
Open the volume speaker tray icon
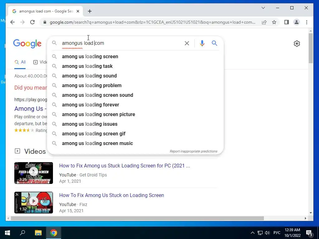[x=267, y=233]
